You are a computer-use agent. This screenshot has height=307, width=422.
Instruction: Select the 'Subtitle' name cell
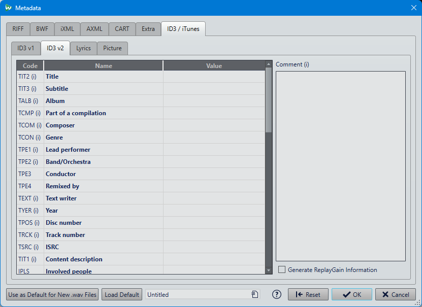click(x=104, y=89)
